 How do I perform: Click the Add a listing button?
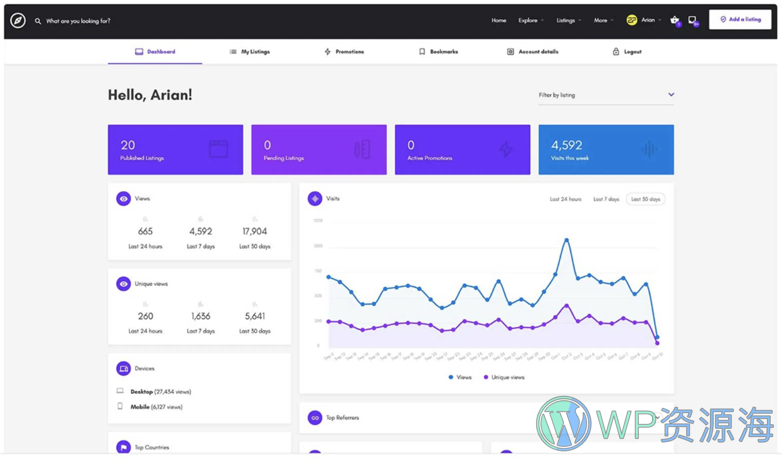740,20
